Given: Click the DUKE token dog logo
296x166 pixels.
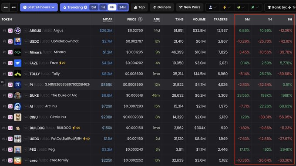Looking at the screenshot, I should pos(17,95).
